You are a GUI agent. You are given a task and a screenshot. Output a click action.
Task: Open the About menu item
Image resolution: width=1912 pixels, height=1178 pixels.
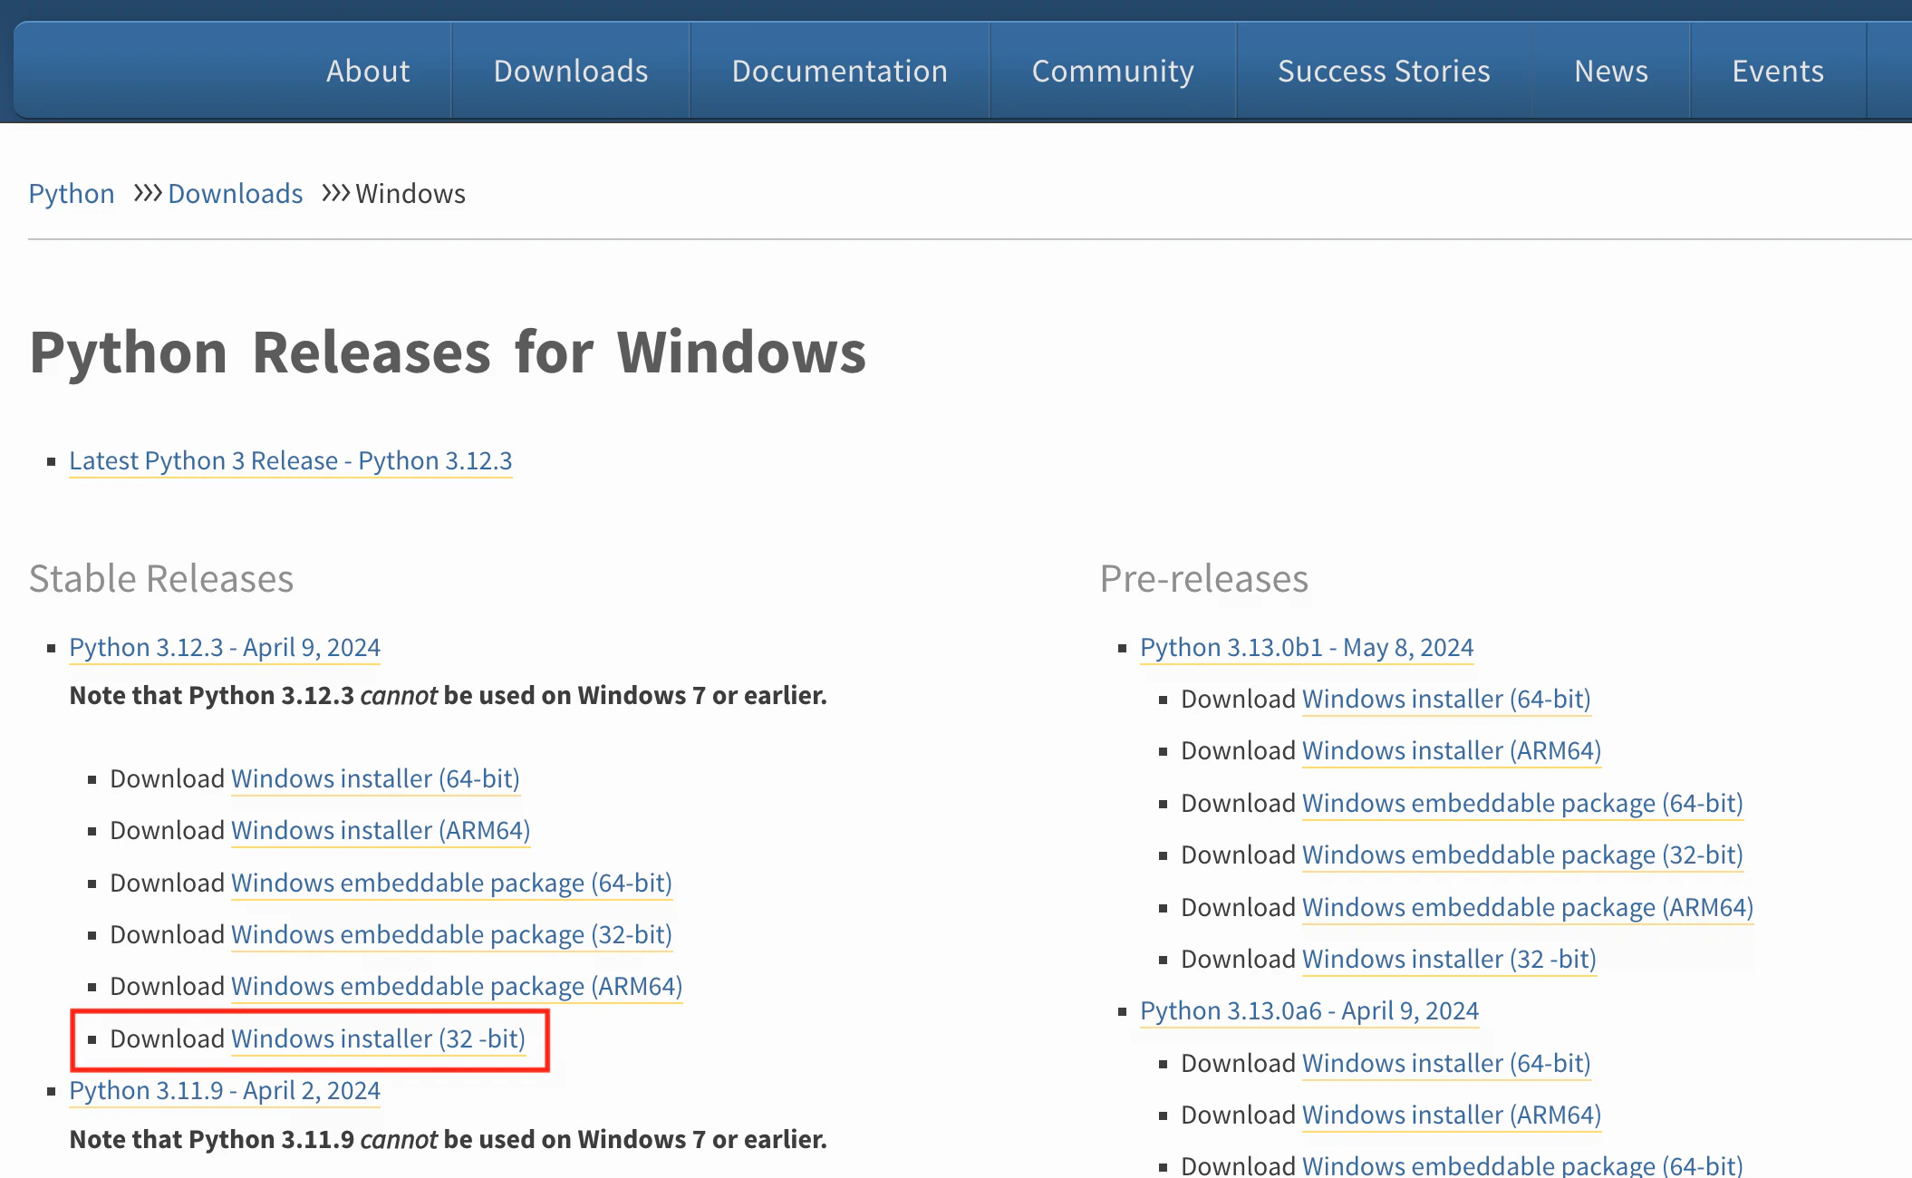tap(368, 71)
